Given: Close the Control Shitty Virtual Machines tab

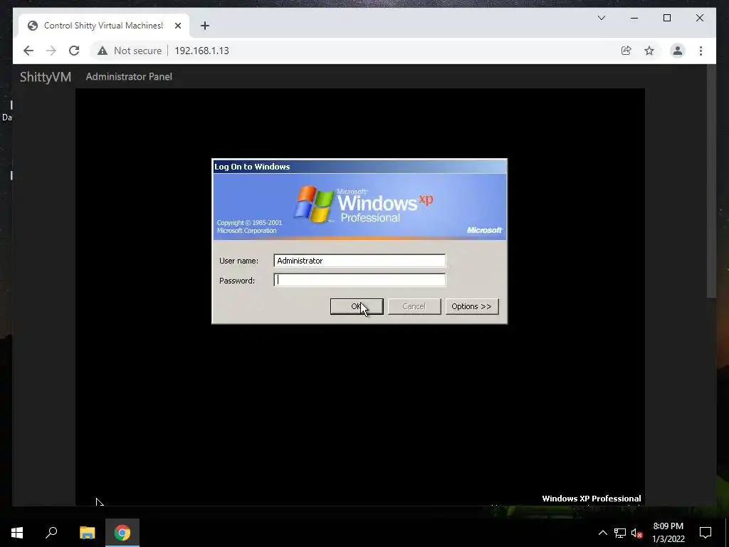Looking at the screenshot, I should click(177, 26).
